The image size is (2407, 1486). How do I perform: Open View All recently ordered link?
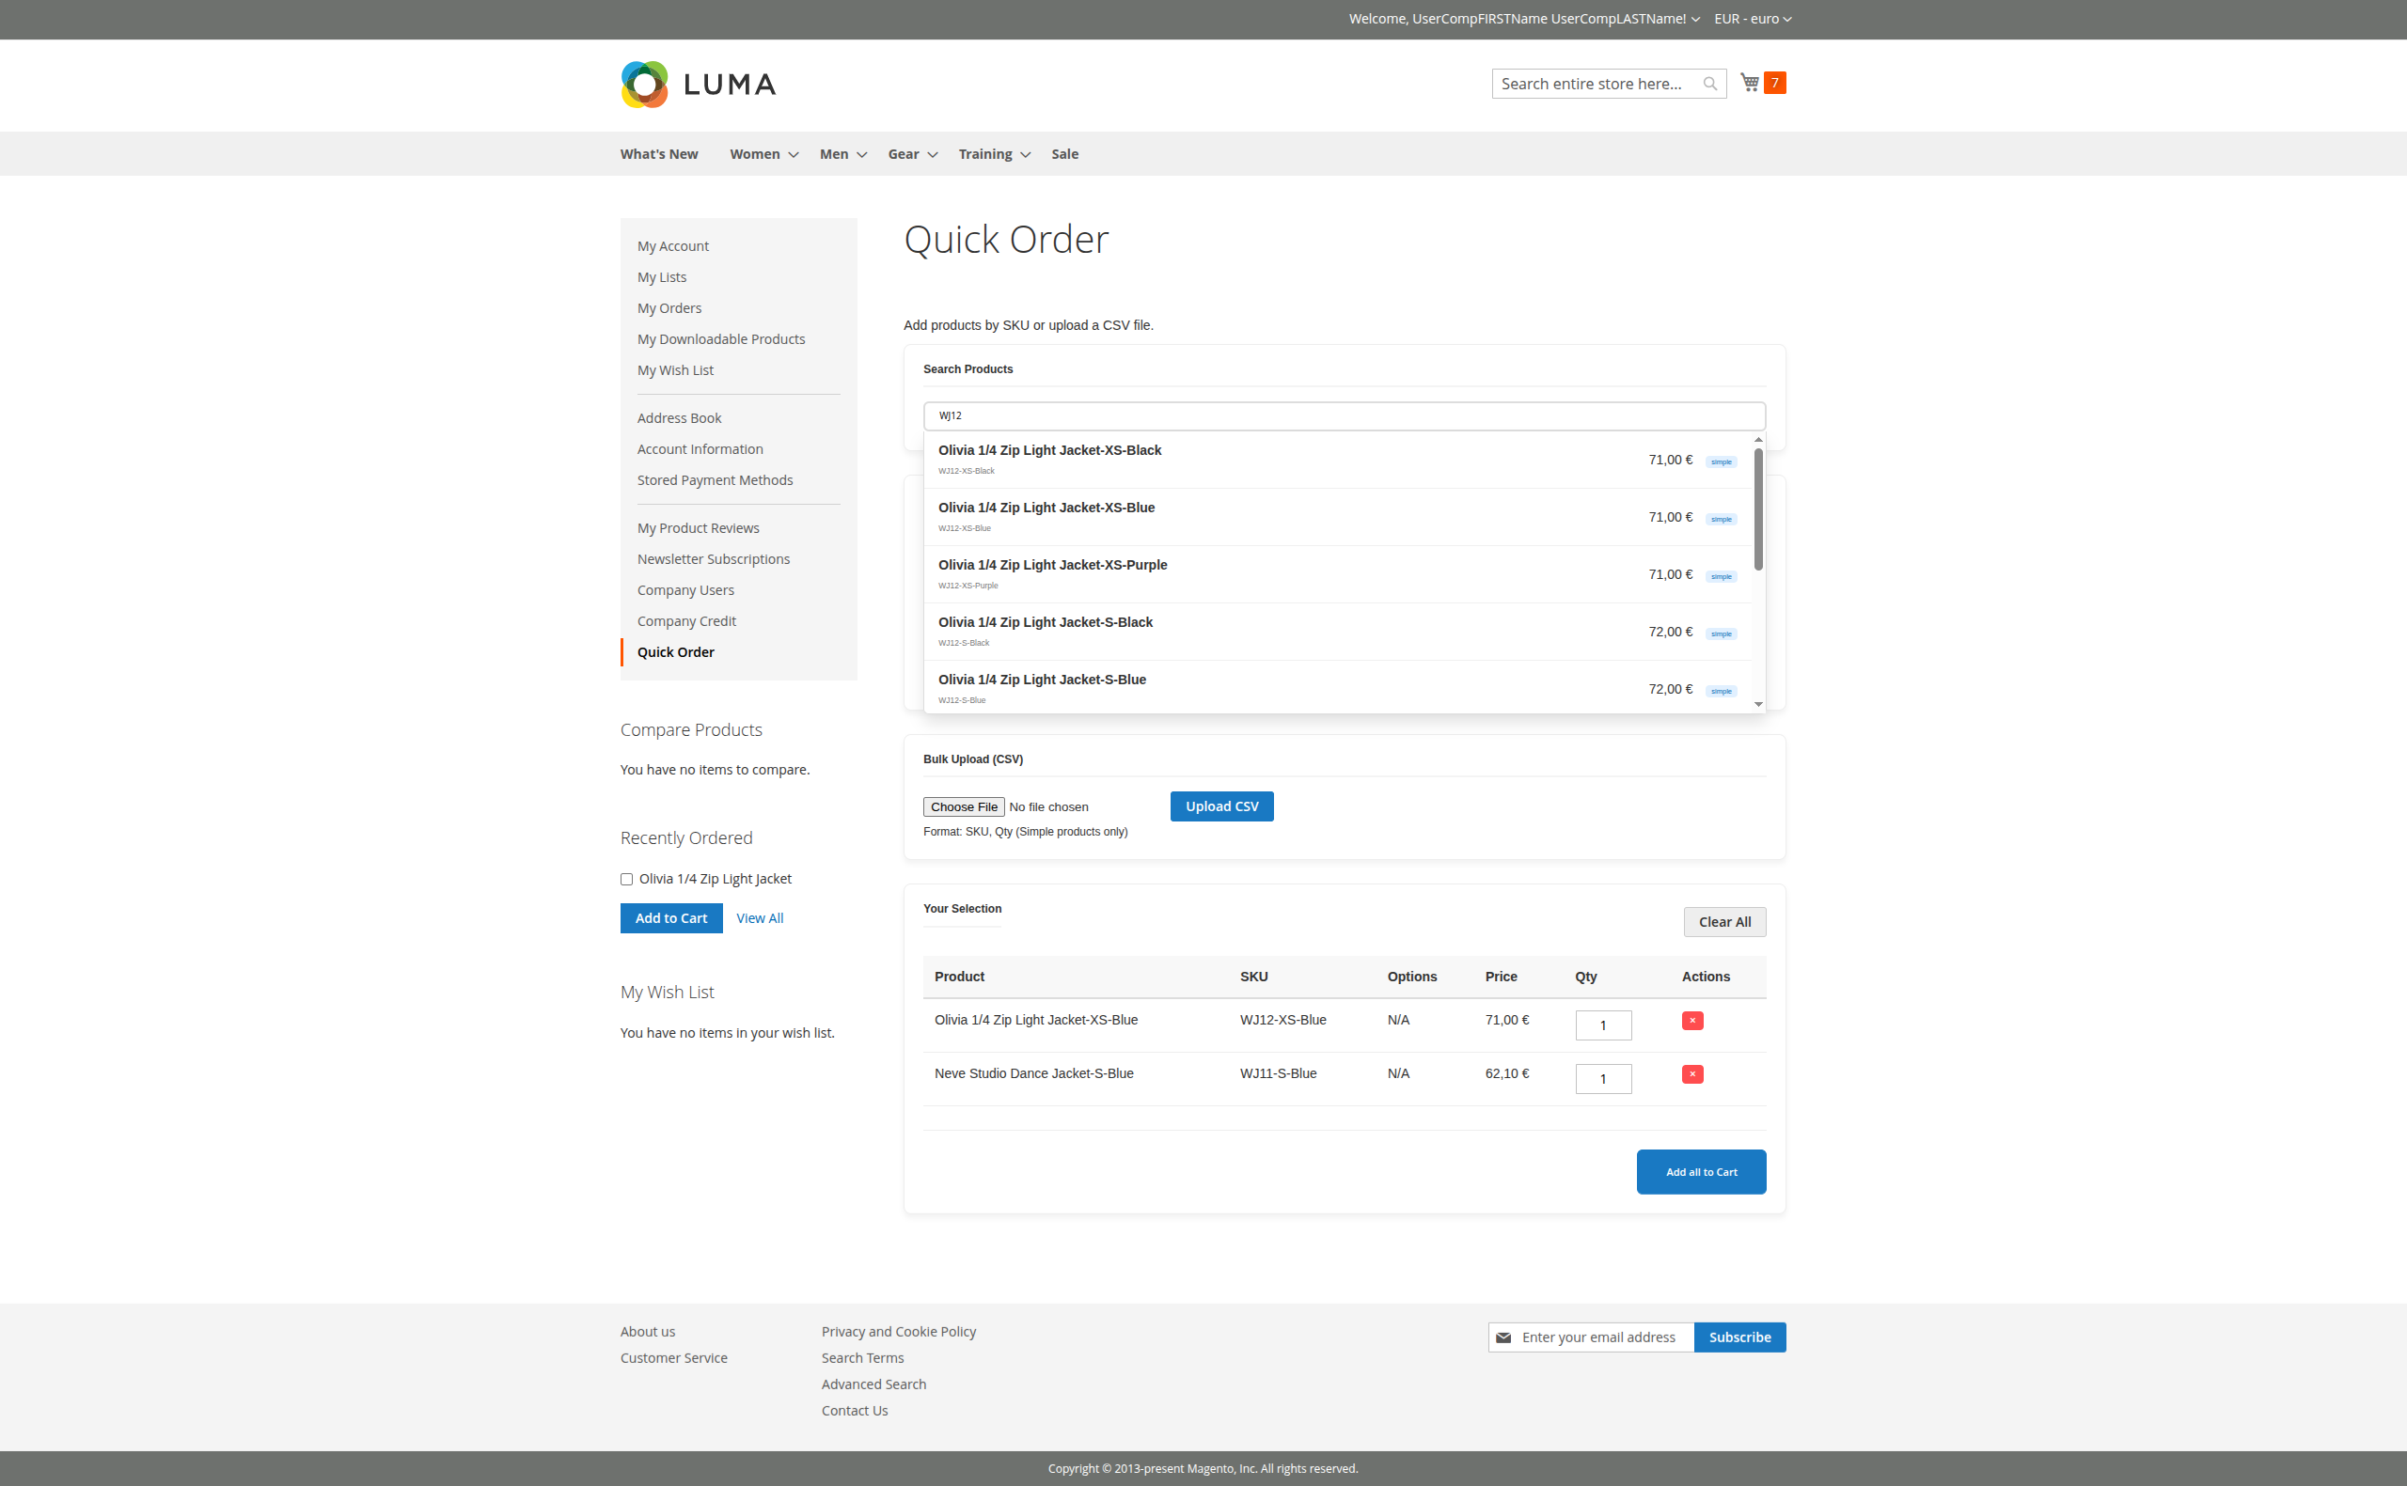click(x=759, y=918)
